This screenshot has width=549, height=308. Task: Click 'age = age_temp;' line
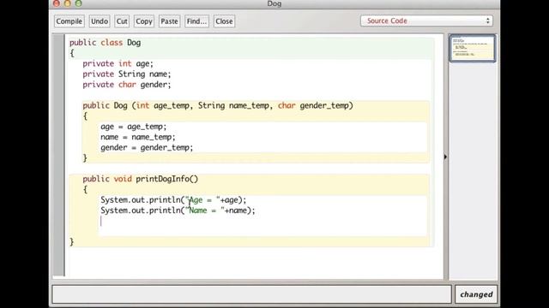click(x=134, y=127)
